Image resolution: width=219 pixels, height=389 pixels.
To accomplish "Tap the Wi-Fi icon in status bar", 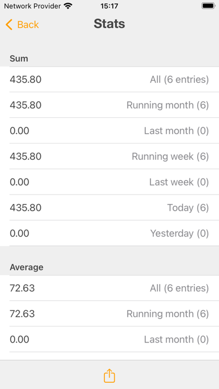I will (x=68, y=6).
